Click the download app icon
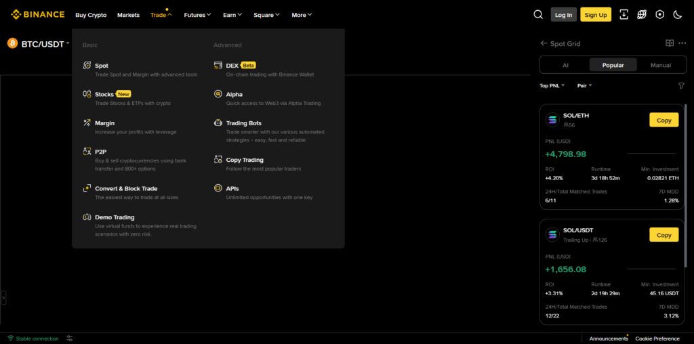 [624, 15]
